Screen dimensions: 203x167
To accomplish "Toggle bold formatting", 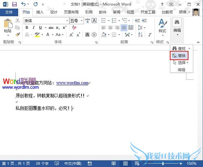I will (x=27, y=27).
